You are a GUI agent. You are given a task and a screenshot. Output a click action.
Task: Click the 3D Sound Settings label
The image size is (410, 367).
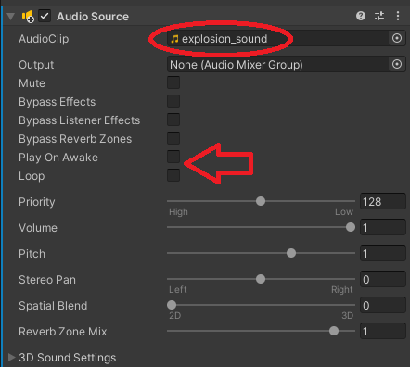(x=68, y=358)
